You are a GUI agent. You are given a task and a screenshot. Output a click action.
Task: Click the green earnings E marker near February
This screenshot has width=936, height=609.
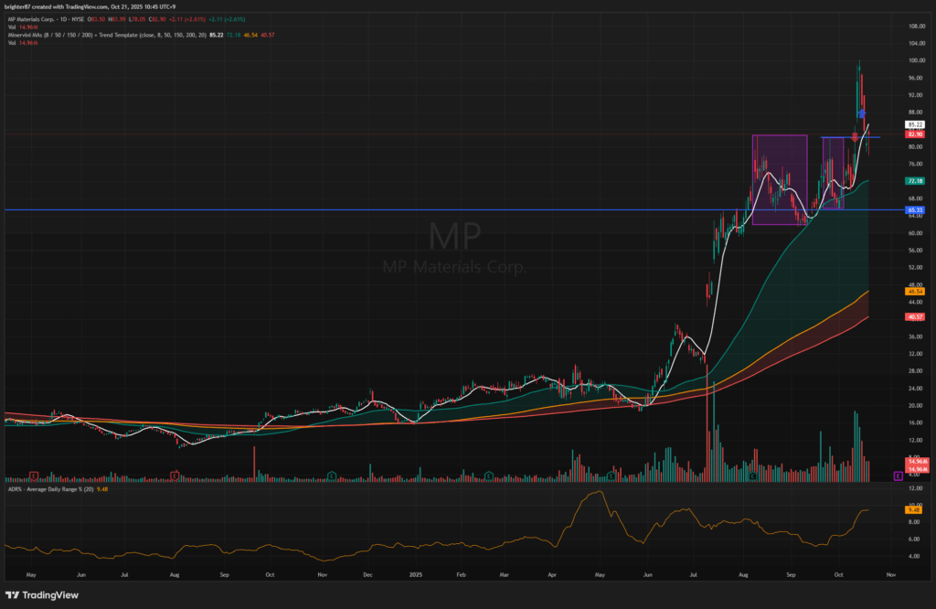(489, 475)
